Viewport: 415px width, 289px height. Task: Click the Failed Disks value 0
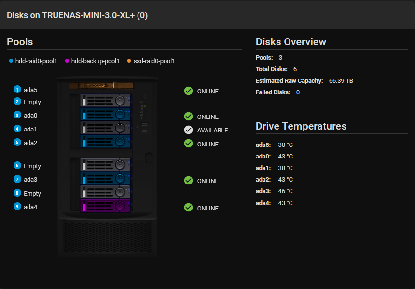298,92
